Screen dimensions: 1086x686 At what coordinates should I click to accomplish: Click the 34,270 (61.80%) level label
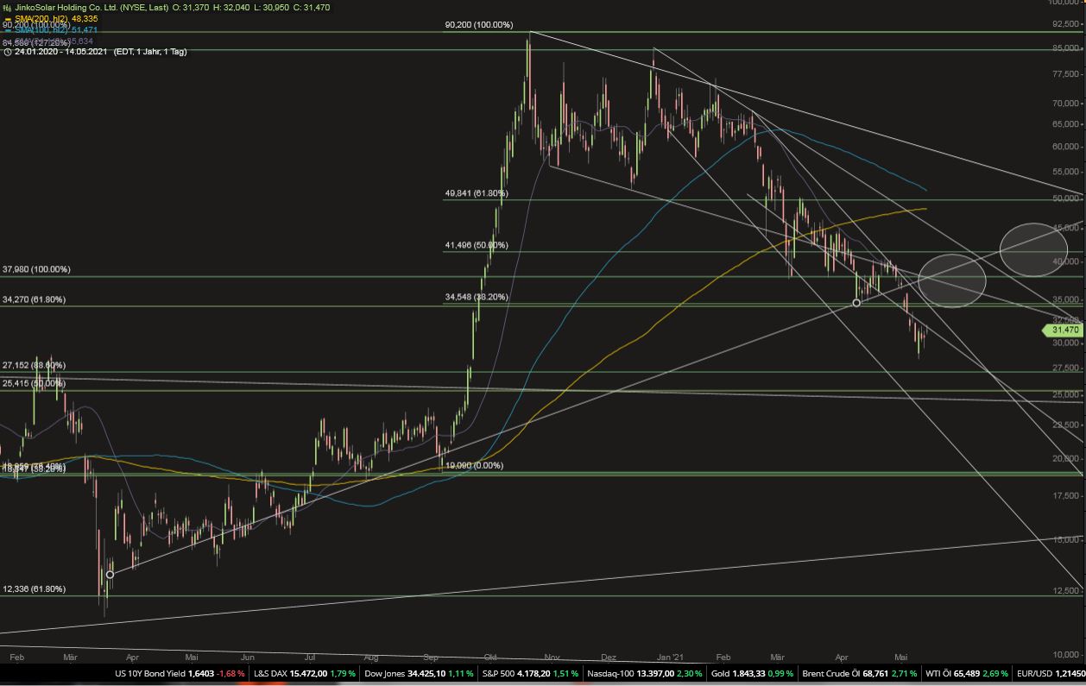point(34,299)
